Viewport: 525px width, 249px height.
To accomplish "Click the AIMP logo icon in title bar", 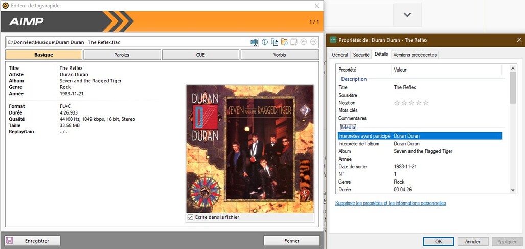I will coord(5,5).
